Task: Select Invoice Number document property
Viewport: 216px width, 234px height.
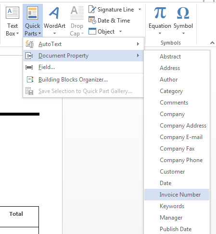Action: pos(177,195)
